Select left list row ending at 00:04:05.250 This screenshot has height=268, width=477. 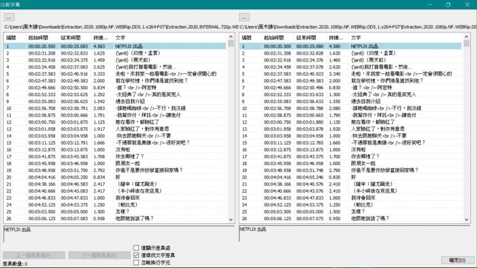pyautogui.click(x=115, y=177)
